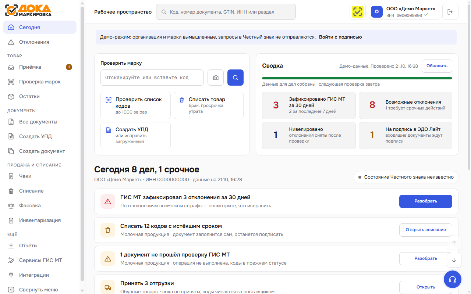Navigate to Проверка марок
This screenshot has height=294, width=471.
pyautogui.click(x=40, y=82)
